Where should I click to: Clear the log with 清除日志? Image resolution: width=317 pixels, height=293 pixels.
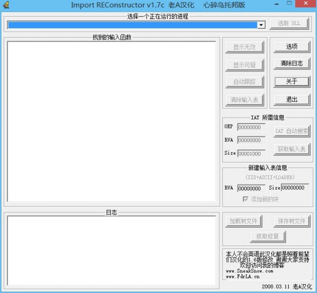point(292,63)
